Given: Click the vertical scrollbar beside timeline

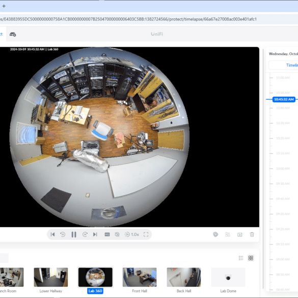Looking at the screenshot, I should pyautogui.click(x=263, y=169).
